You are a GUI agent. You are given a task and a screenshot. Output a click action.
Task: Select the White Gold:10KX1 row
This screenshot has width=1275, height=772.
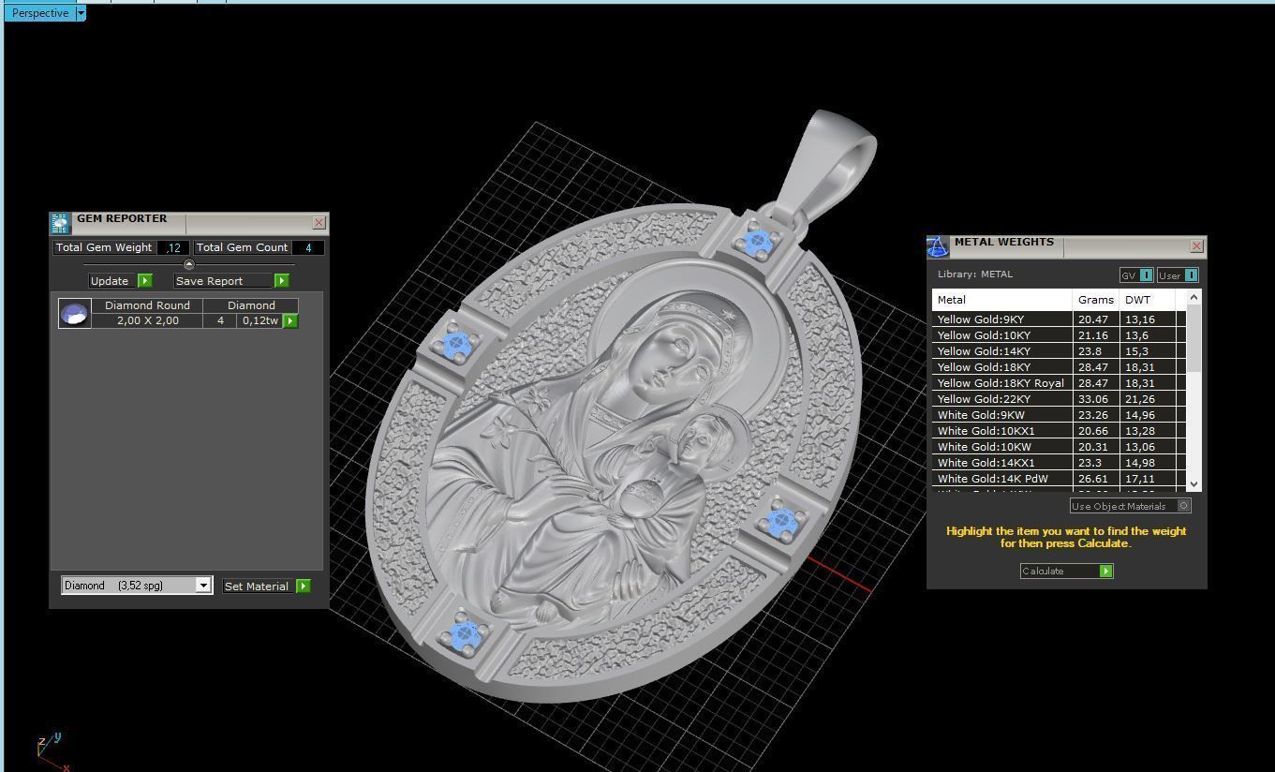(x=1059, y=431)
